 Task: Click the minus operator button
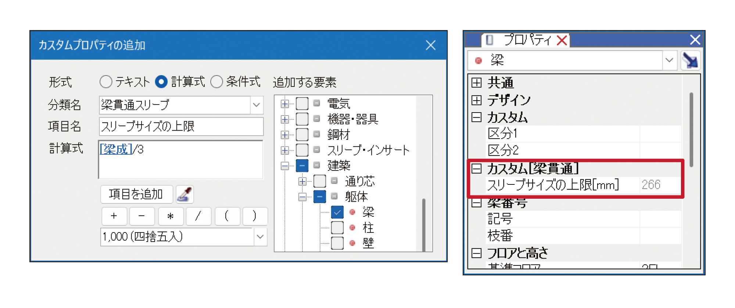[x=142, y=216]
